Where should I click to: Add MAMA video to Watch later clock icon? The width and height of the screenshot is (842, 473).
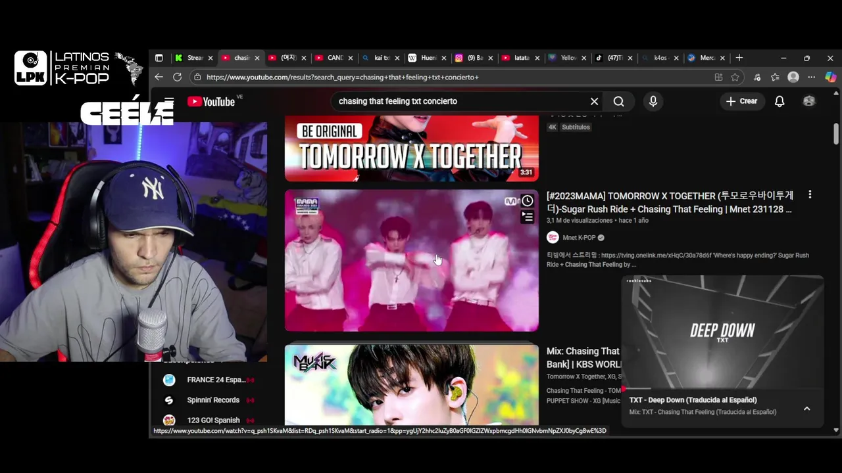[528, 201]
